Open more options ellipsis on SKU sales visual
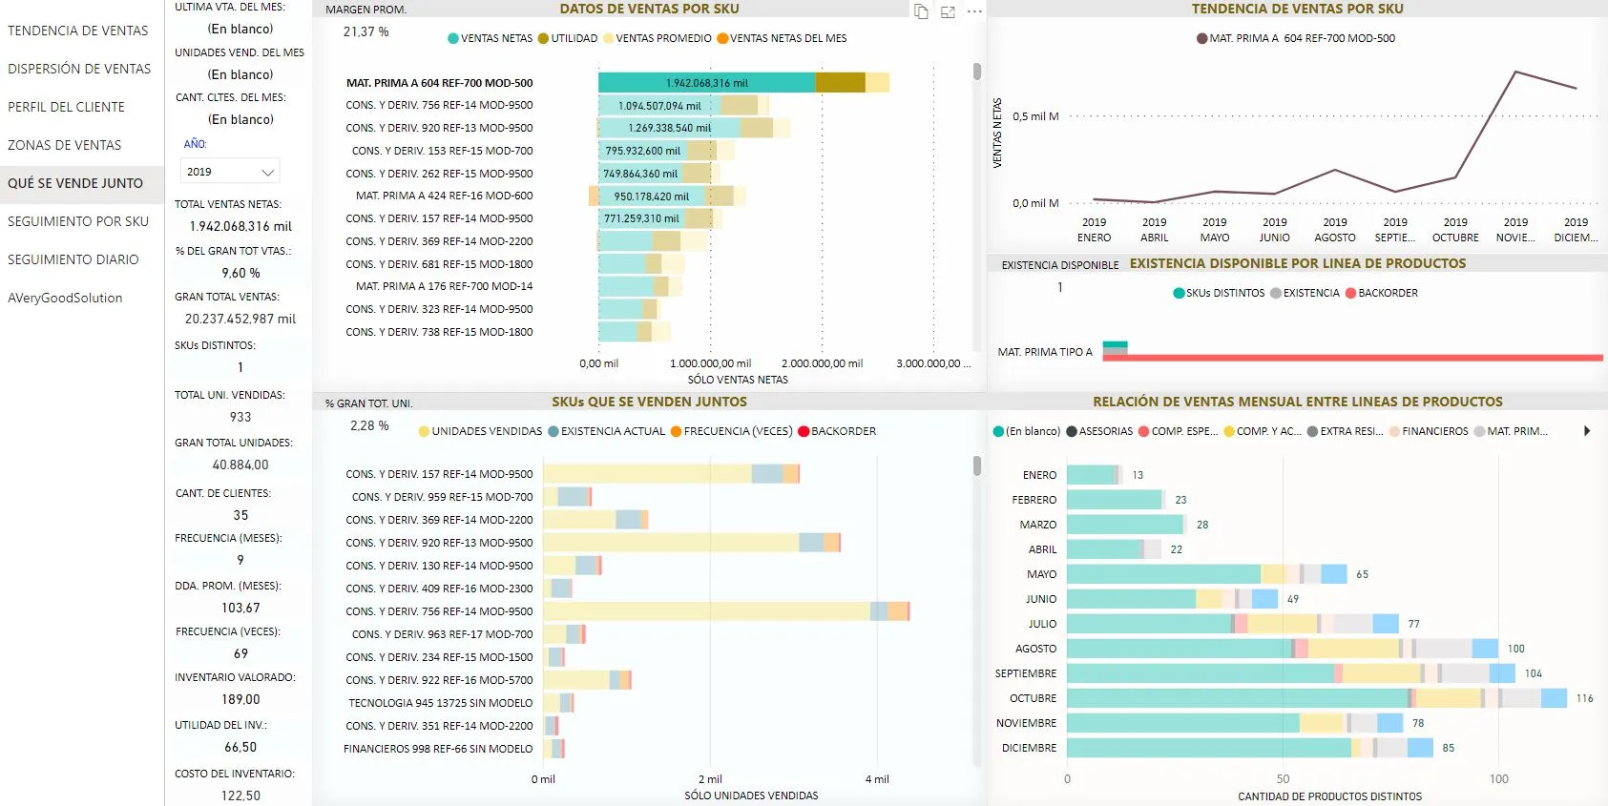The image size is (1608, 806). coord(974,11)
